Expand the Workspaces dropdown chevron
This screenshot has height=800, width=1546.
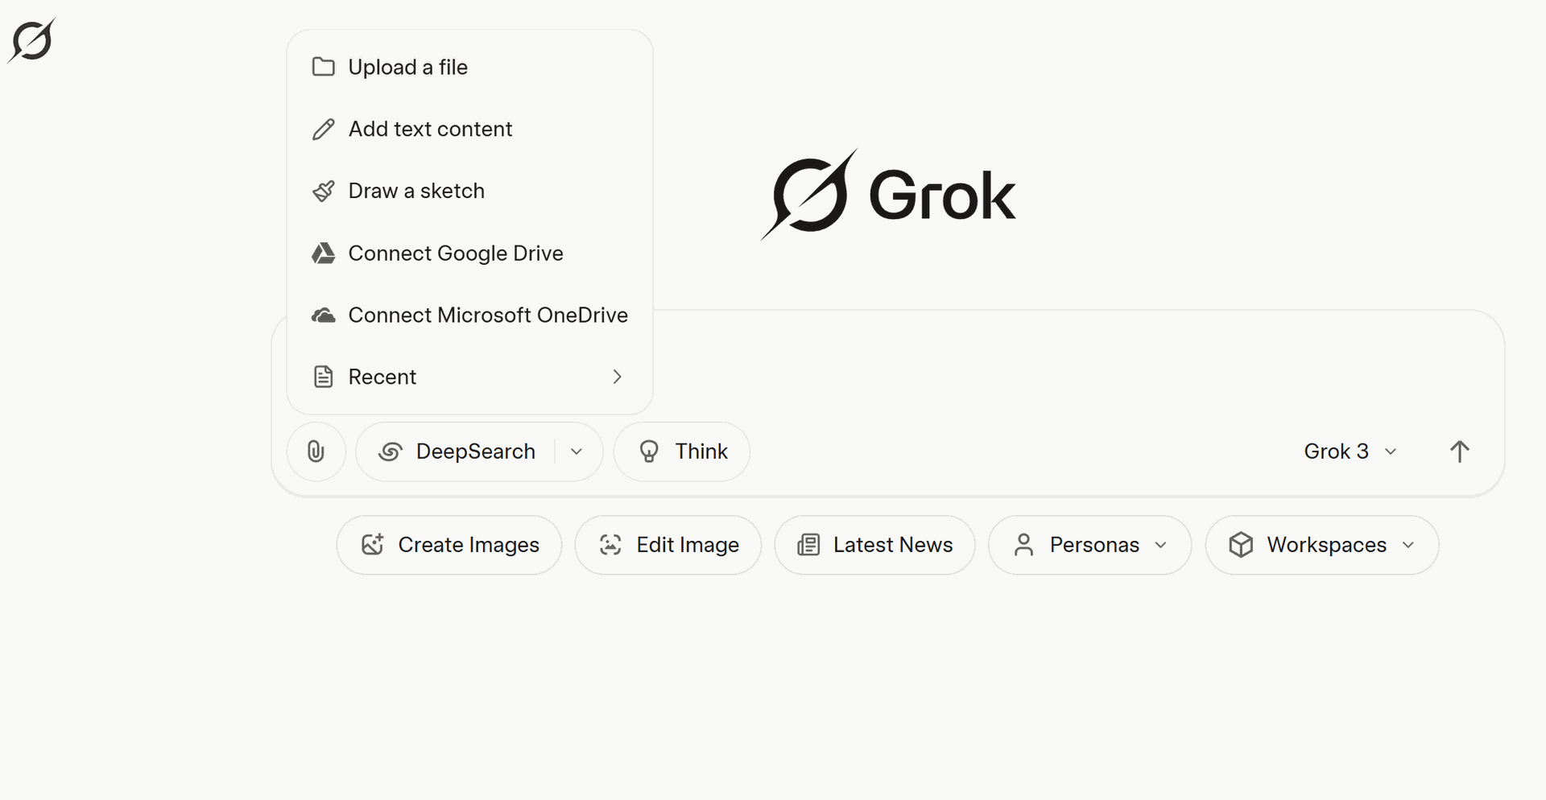click(1408, 545)
